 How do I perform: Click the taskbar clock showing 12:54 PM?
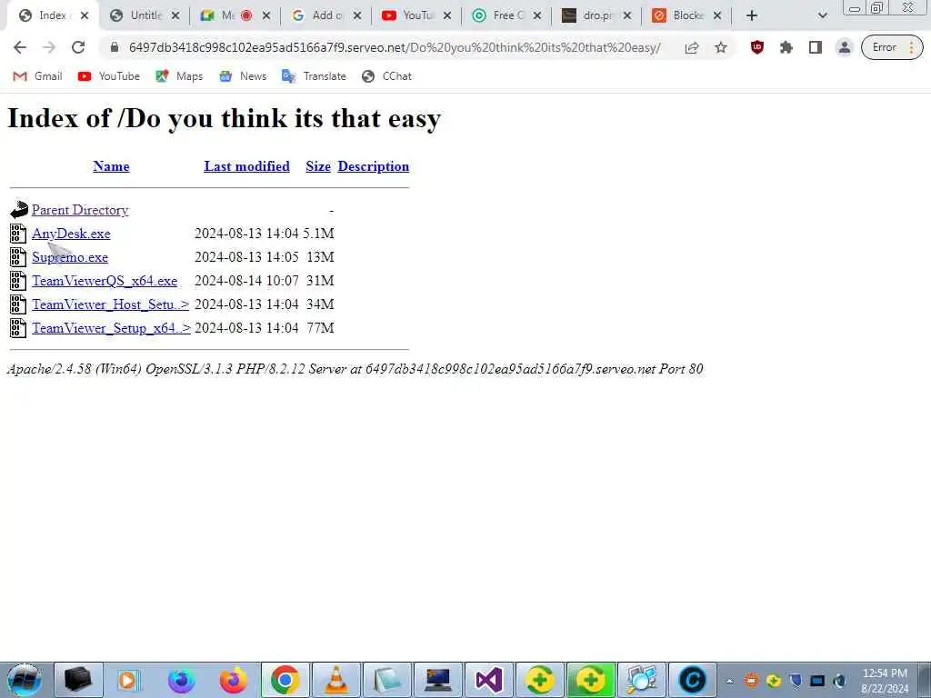885,681
